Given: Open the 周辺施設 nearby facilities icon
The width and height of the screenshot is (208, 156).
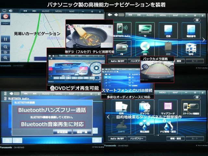Looking at the screenshot, I should (x=145, y=126).
